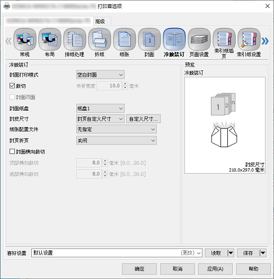Click the 顶部横向裁切 8.0 field
274x279 pixels.
pyautogui.click(x=89, y=163)
